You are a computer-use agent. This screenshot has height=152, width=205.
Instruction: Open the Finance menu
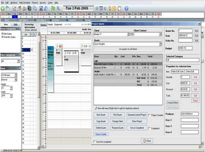tap(34, 3)
